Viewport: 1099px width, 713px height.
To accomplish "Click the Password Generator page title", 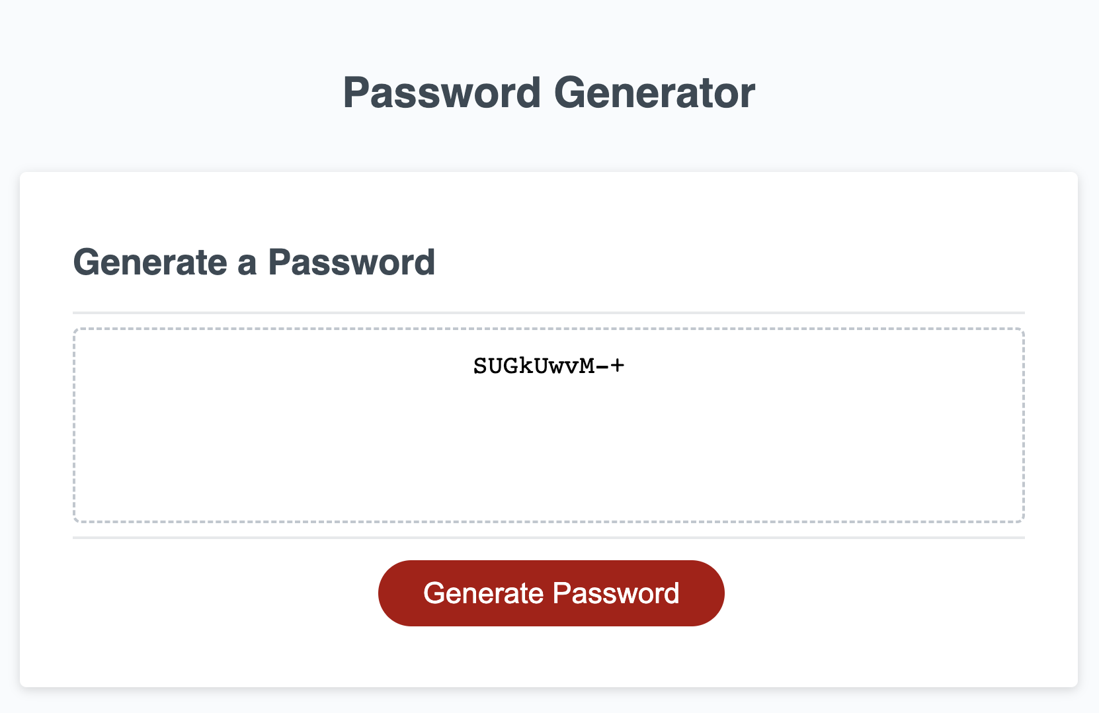I will pyautogui.click(x=549, y=92).
